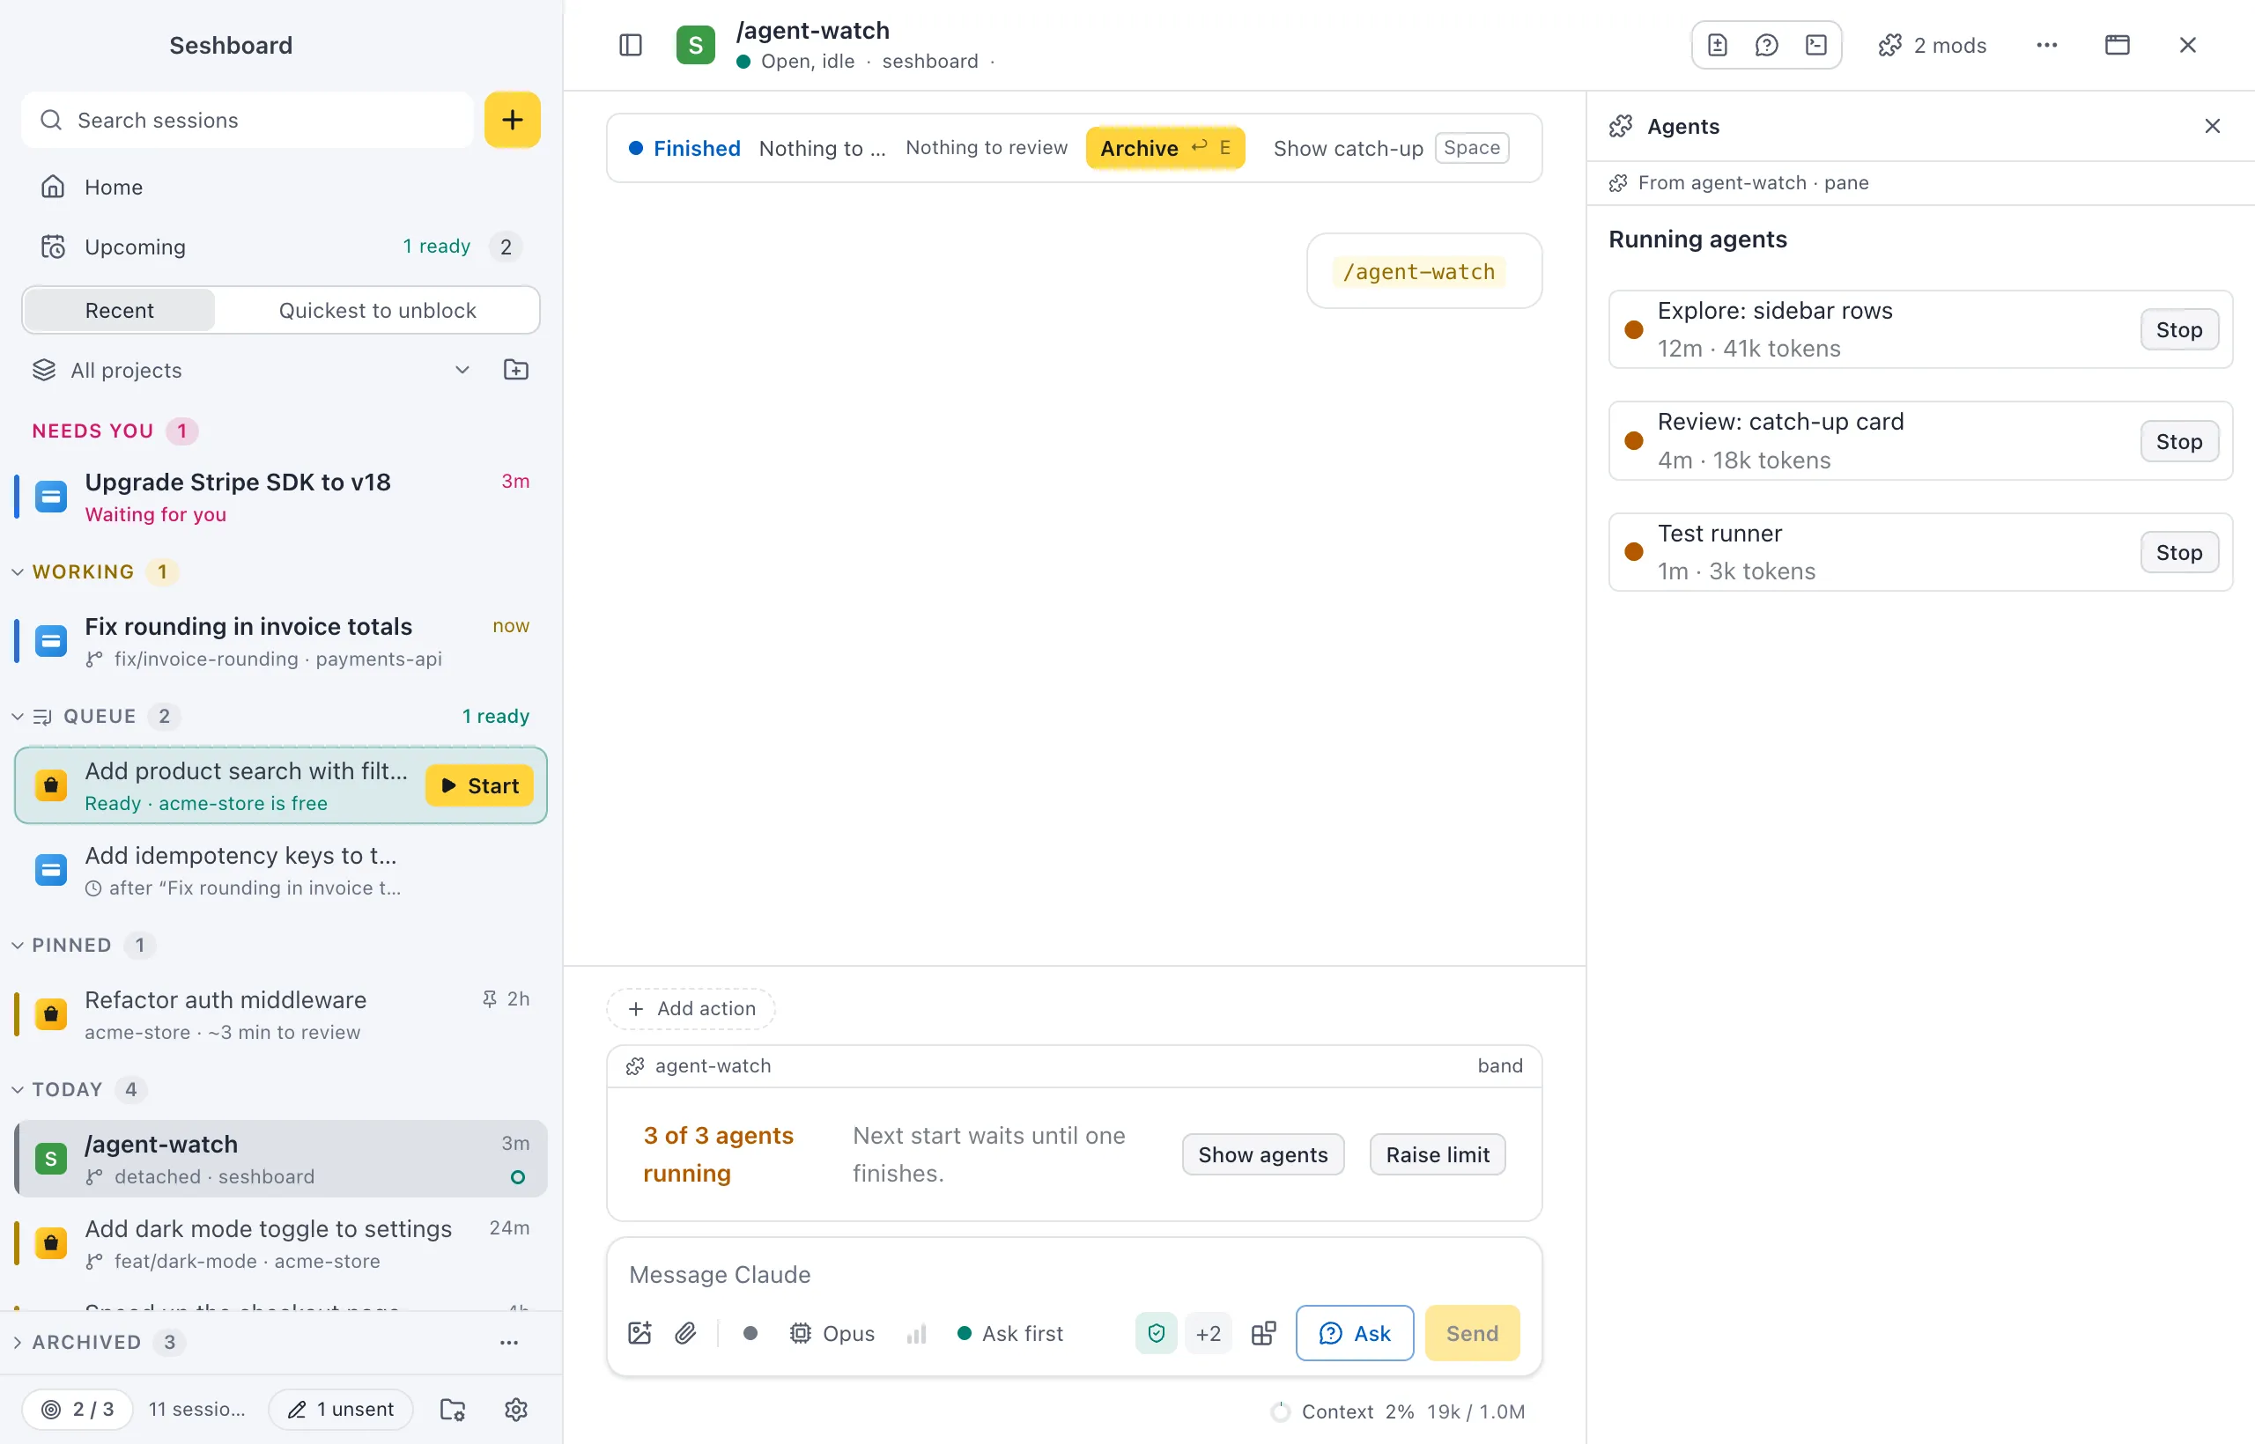The height and width of the screenshot is (1444, 2255).
Task: Click the yellow new session plus button
Action: tap(512, 119)
